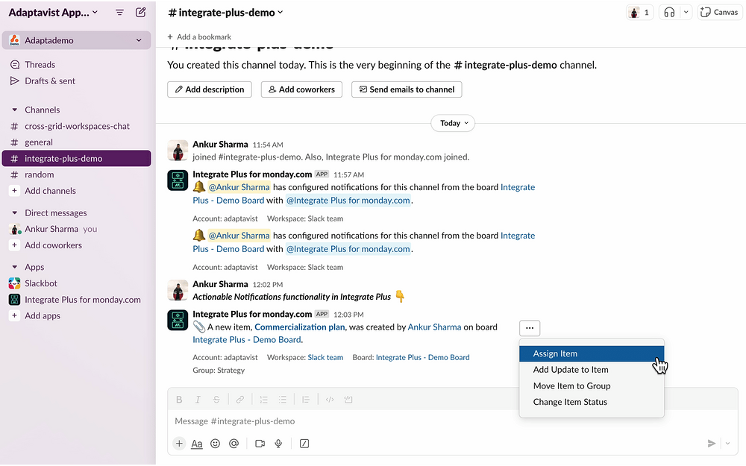Click Integrate Plus app avatar at 11:57 AM
This screenshot has height=466, width=746.
click(x=178, y=180)
